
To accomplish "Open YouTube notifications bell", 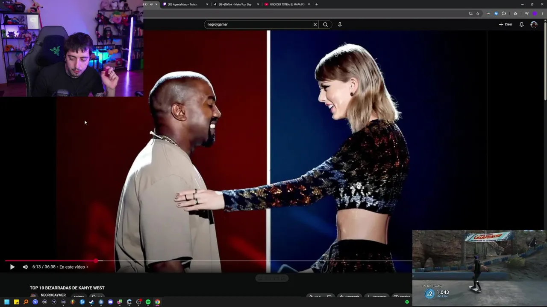I will coord(521,24).
